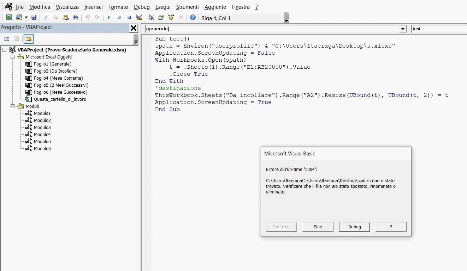Open Project Explorer from toolbar
467x271 pixels.
coord(151,18)
